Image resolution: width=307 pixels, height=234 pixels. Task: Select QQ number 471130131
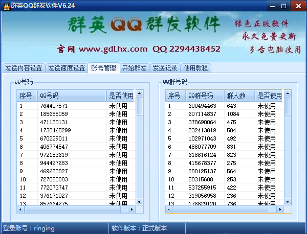point(54,122)
